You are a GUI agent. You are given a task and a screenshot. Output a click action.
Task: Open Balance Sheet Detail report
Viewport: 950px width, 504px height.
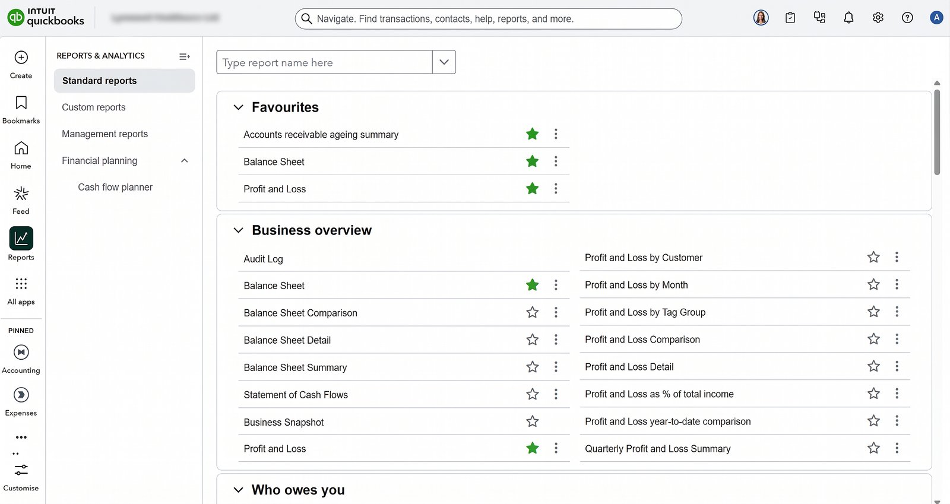pyautogui.click(x=287, y=340)
